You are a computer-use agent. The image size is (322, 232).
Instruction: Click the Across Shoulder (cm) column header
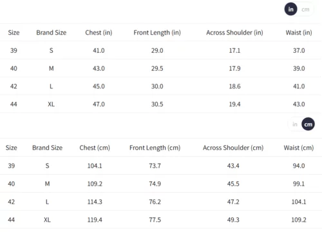233,148
